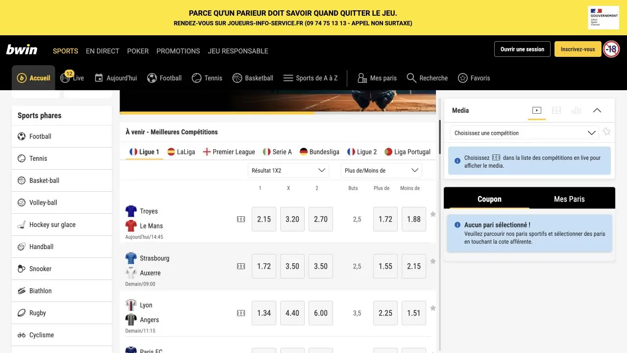This screenshot has width=627, height=353.
Task: Favorite the Lyon vs Angers match
Action: 433,308
